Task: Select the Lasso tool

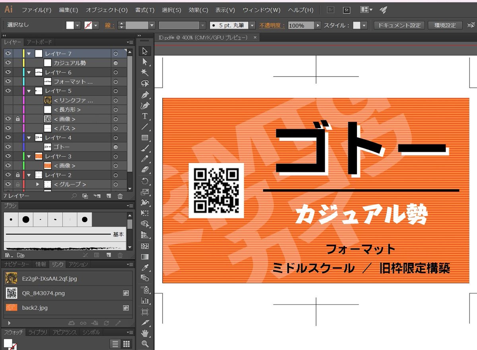Action: click(x=145, y=83)
